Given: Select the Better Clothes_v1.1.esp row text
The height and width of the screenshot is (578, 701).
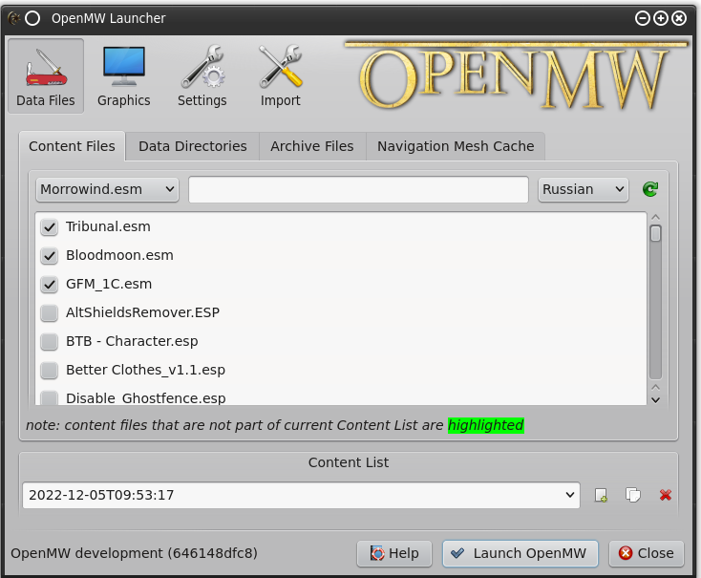Looking at the screenshot, I should [x=145, y=370].
